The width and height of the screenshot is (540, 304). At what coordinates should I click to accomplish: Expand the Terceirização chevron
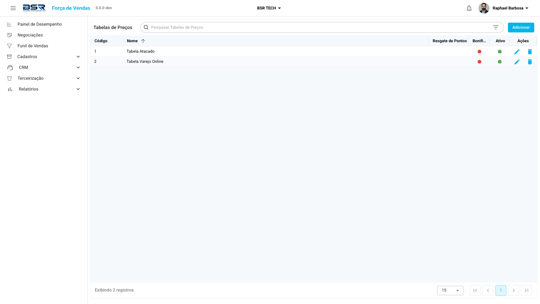(x=78, y=78)
